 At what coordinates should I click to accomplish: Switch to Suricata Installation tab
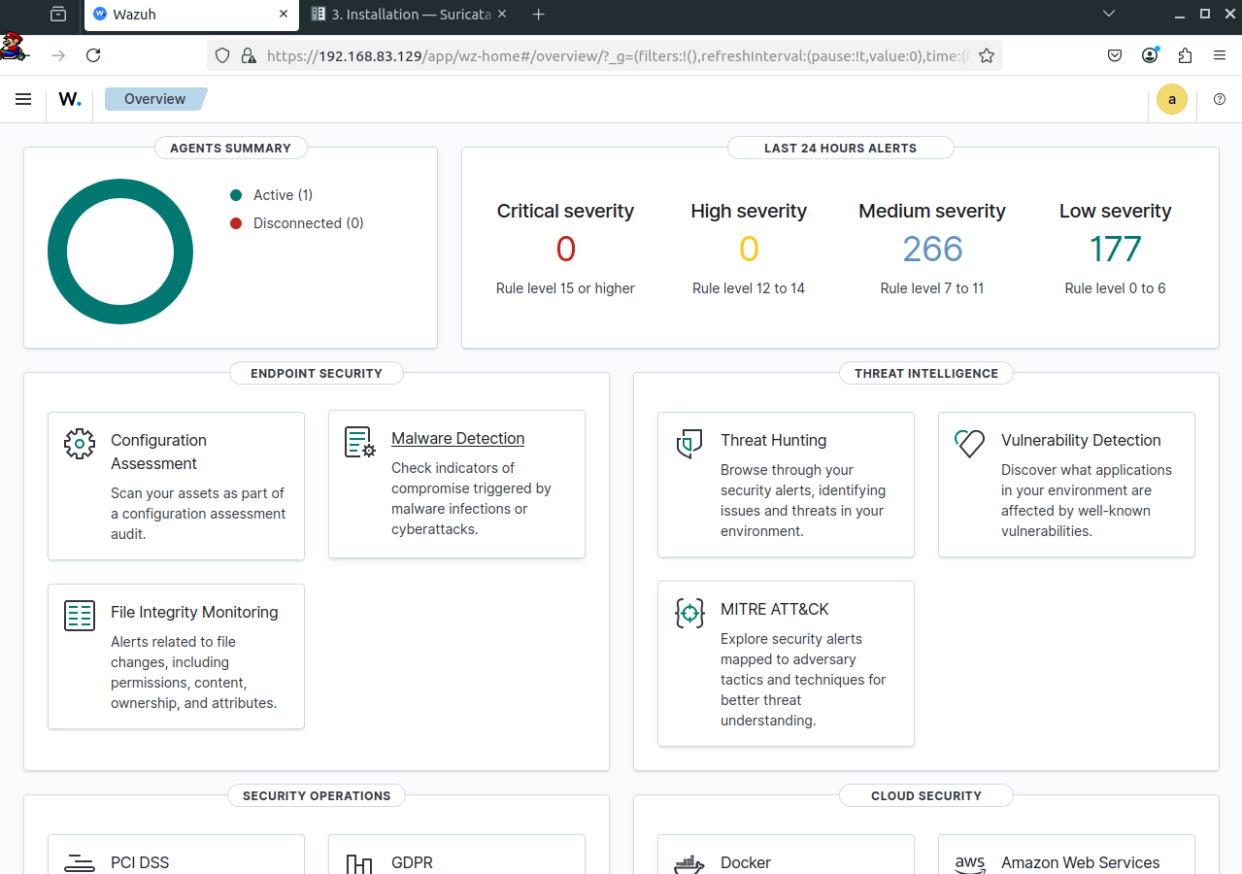coord(410,15)
